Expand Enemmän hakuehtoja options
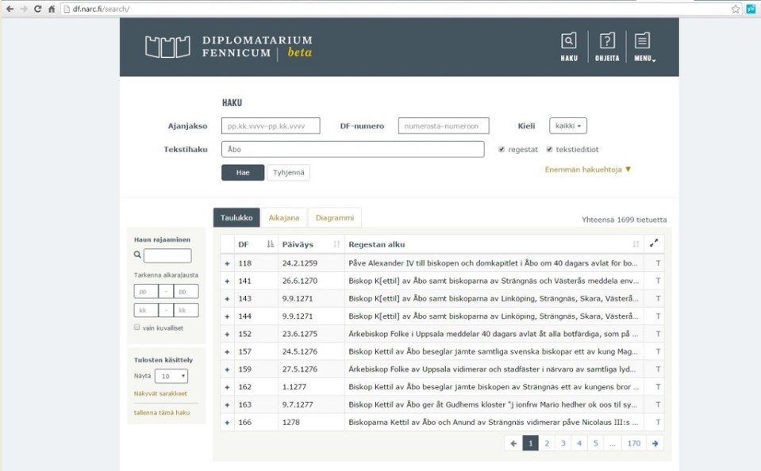Viewport: 761px width, 471px height. point(588,169)
